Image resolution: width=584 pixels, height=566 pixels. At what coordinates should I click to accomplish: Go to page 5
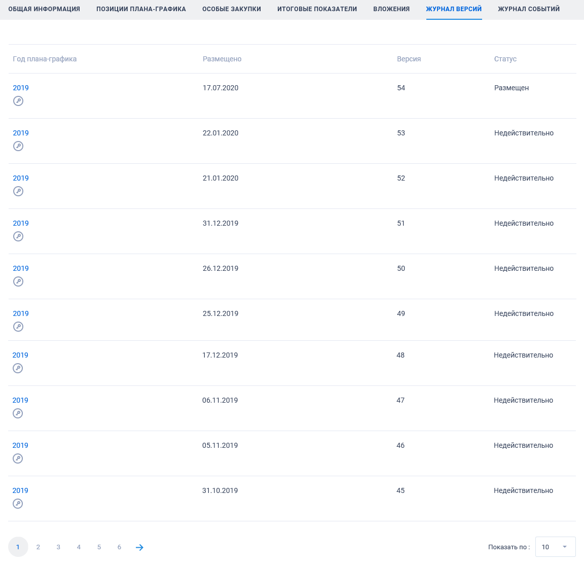(x=99, y=547)
